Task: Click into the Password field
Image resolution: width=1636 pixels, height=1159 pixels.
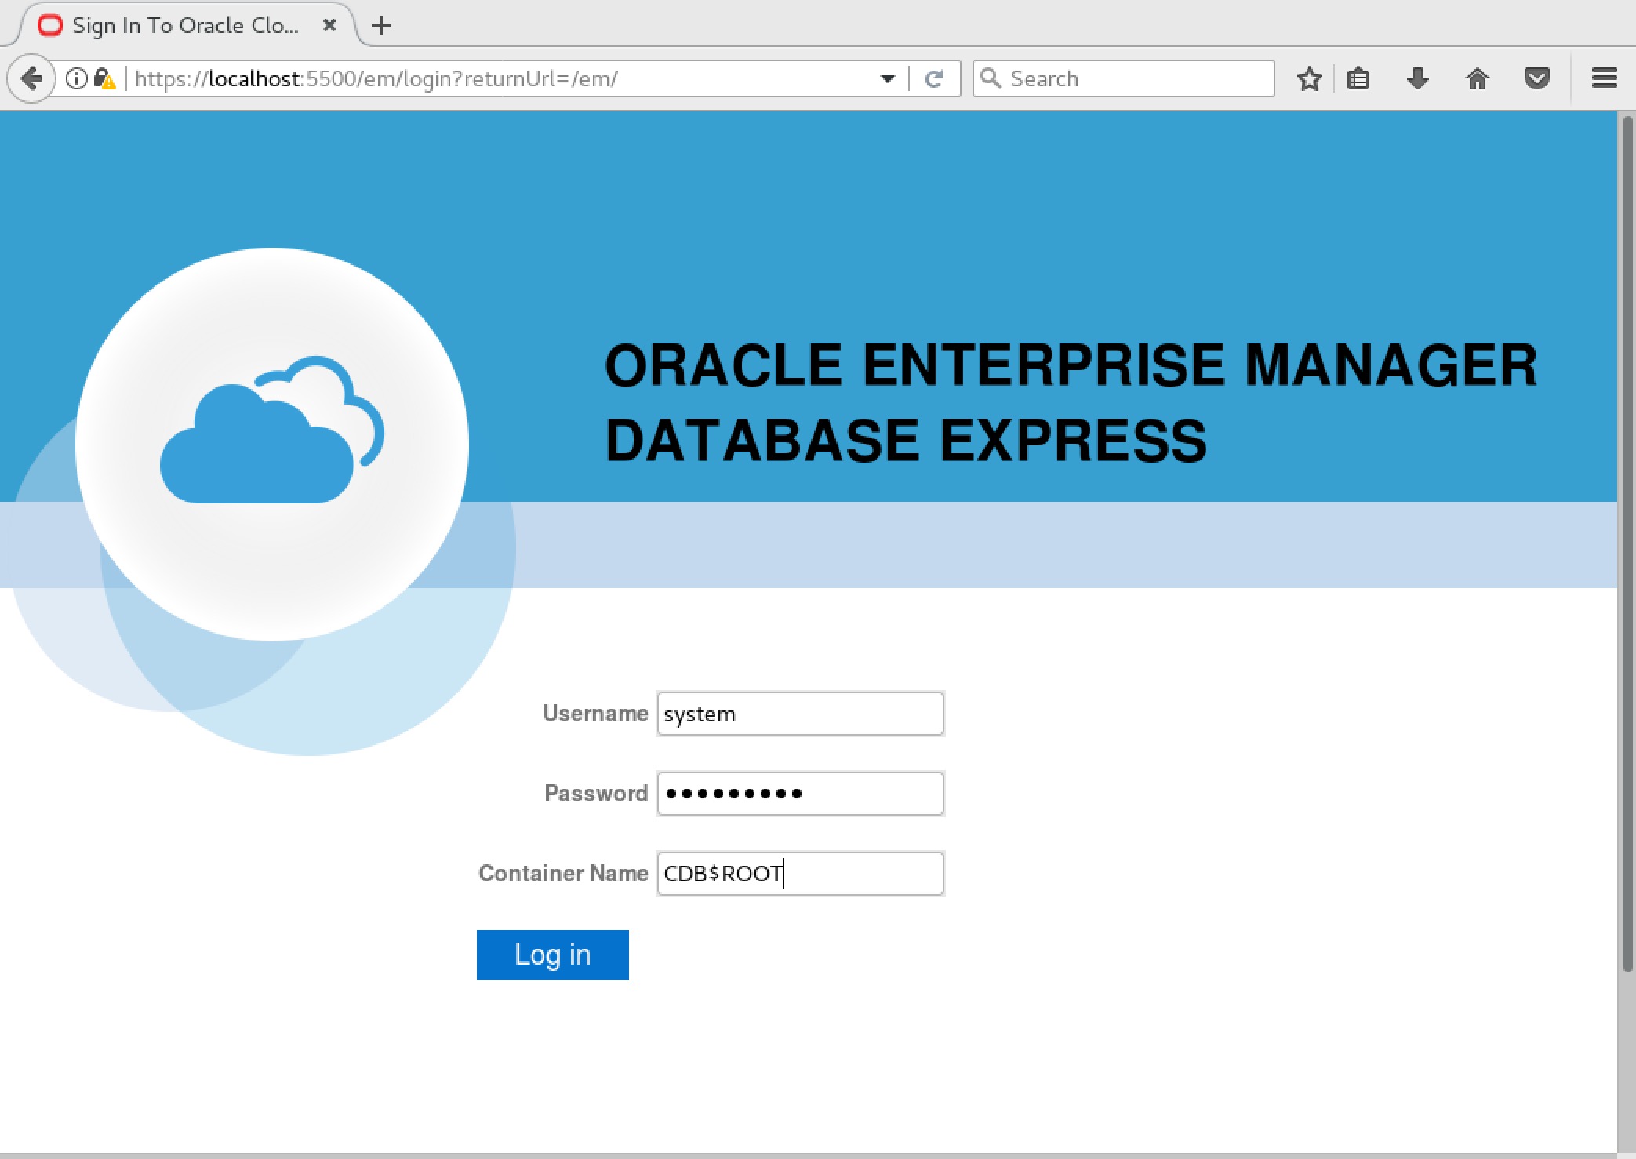Action: pyautogui.click(x=800, y=794)
